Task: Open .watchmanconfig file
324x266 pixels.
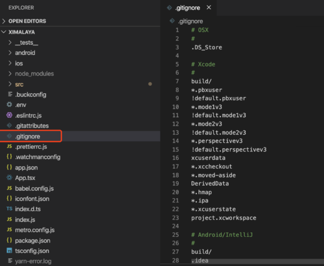Action: [x=38, y=157]
